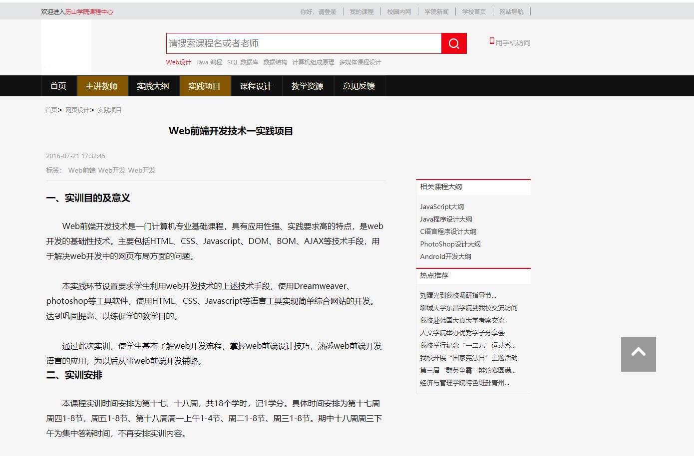694x456 pixels.
Task: Click the search field for course or teacher
Action: 304,43
